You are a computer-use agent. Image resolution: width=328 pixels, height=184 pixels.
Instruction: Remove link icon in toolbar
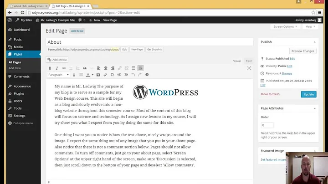tap(127, 68)
